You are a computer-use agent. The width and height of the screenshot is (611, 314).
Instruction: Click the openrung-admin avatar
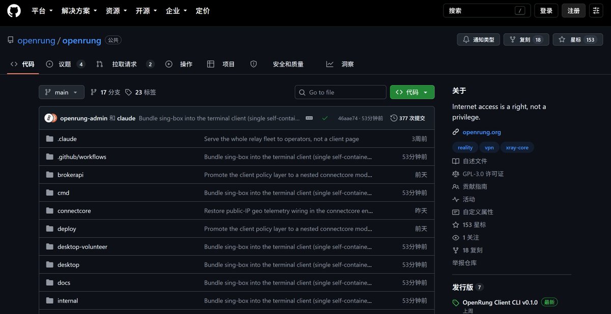(48, 118)
